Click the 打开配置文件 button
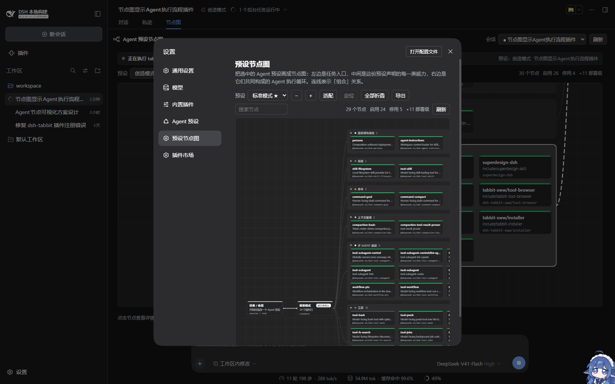The height and width of the screenshot is (384, 615). coord(424,51)
